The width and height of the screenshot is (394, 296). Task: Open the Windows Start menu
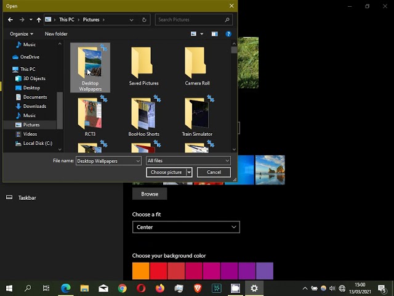coord(9,288)
